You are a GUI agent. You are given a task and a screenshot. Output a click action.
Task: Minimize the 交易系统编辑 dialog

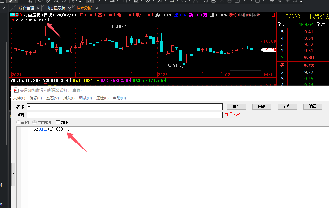318,90
